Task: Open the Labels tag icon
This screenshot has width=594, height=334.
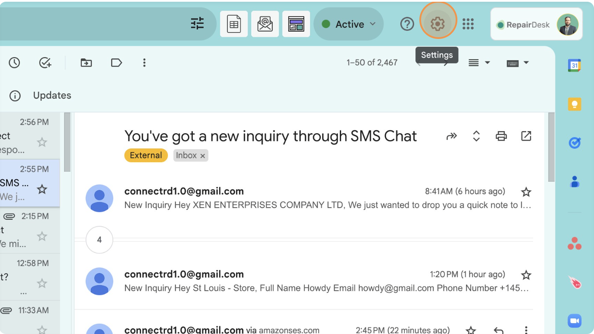Action: 116,63
